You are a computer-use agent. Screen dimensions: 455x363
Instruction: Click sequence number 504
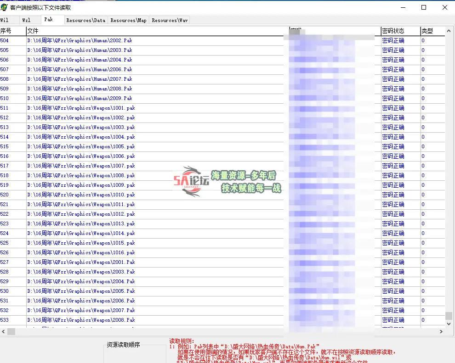point(4,40)
